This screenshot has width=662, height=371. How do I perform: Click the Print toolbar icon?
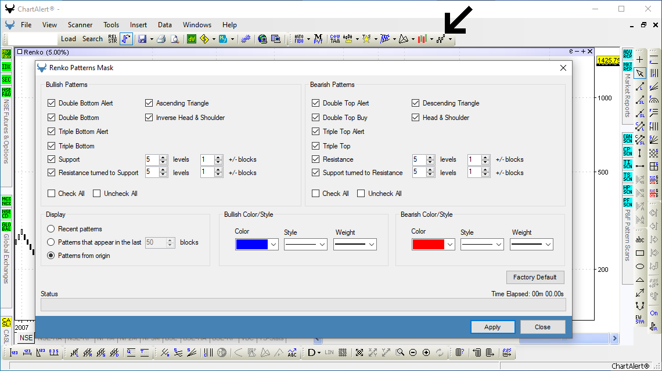coord(161,39)
